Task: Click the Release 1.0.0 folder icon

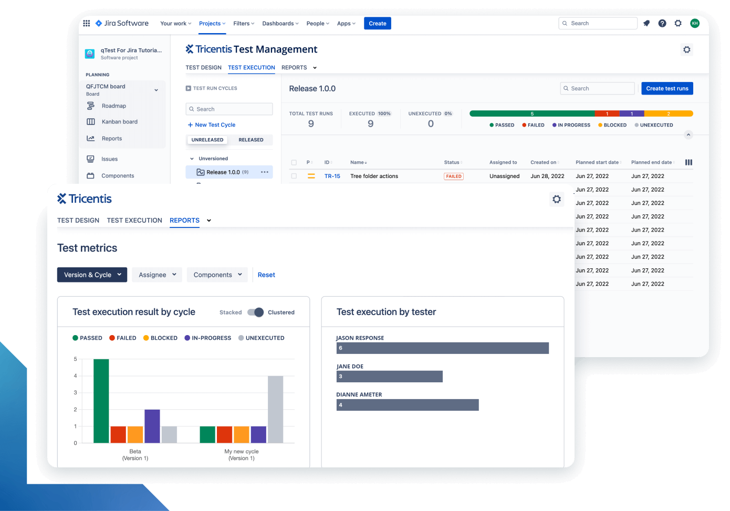Action: point(201,172)
